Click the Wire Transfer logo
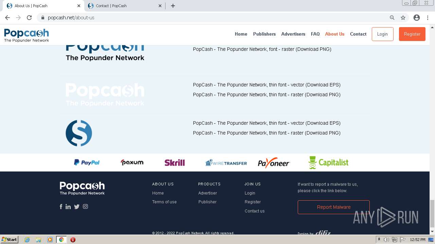 [226, 163]
